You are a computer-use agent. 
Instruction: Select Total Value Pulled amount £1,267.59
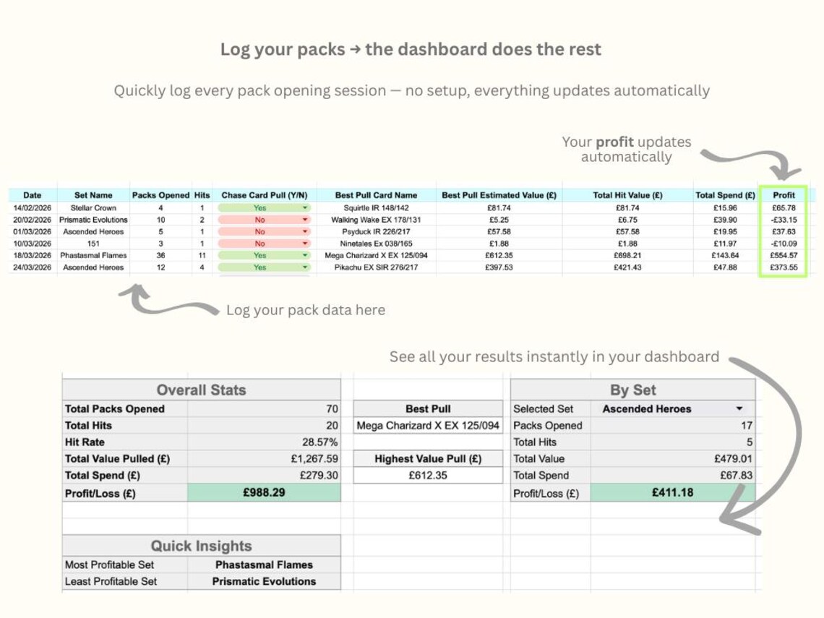point(264,459)
